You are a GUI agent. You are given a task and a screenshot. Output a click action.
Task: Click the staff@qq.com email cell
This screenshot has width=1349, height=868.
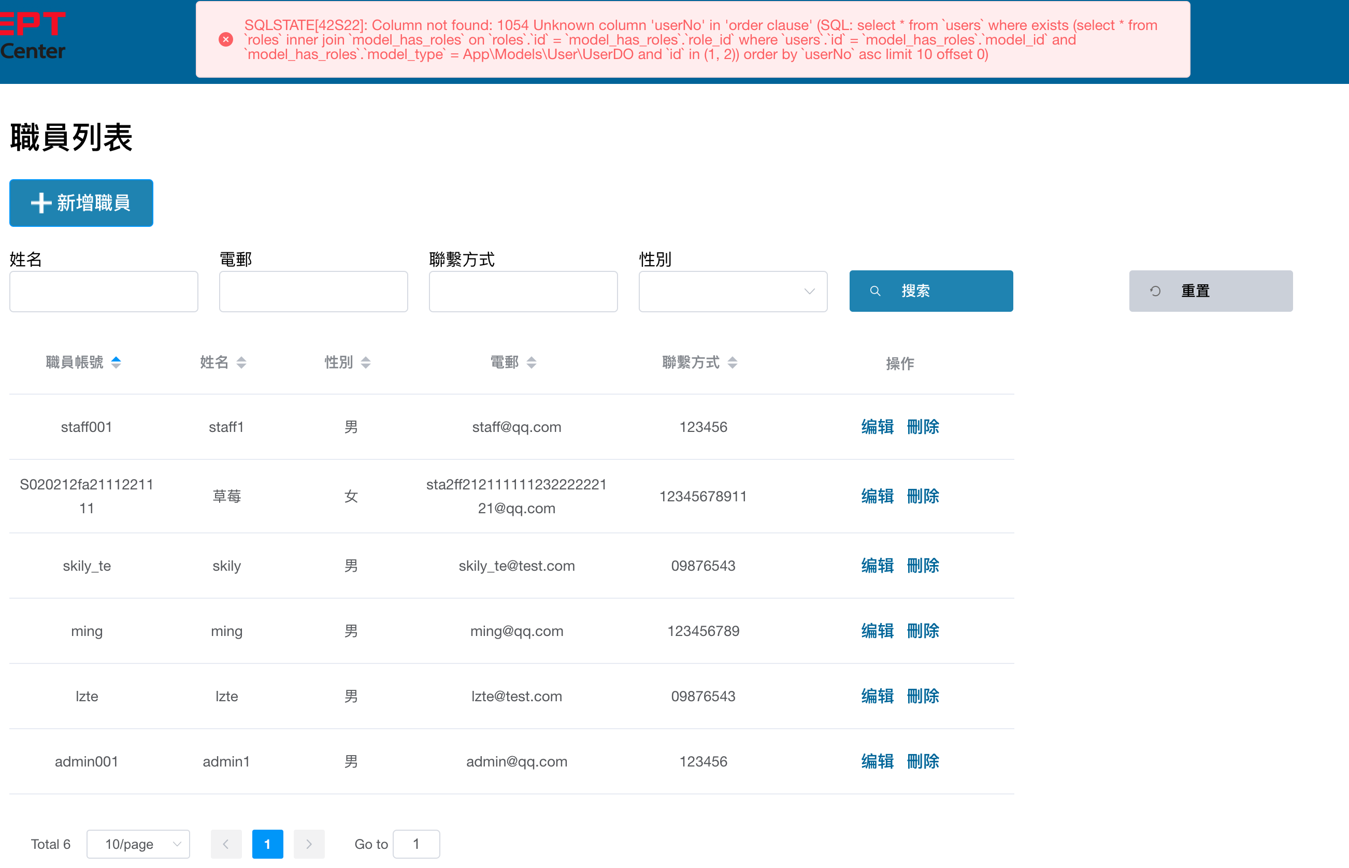[516, 427]
